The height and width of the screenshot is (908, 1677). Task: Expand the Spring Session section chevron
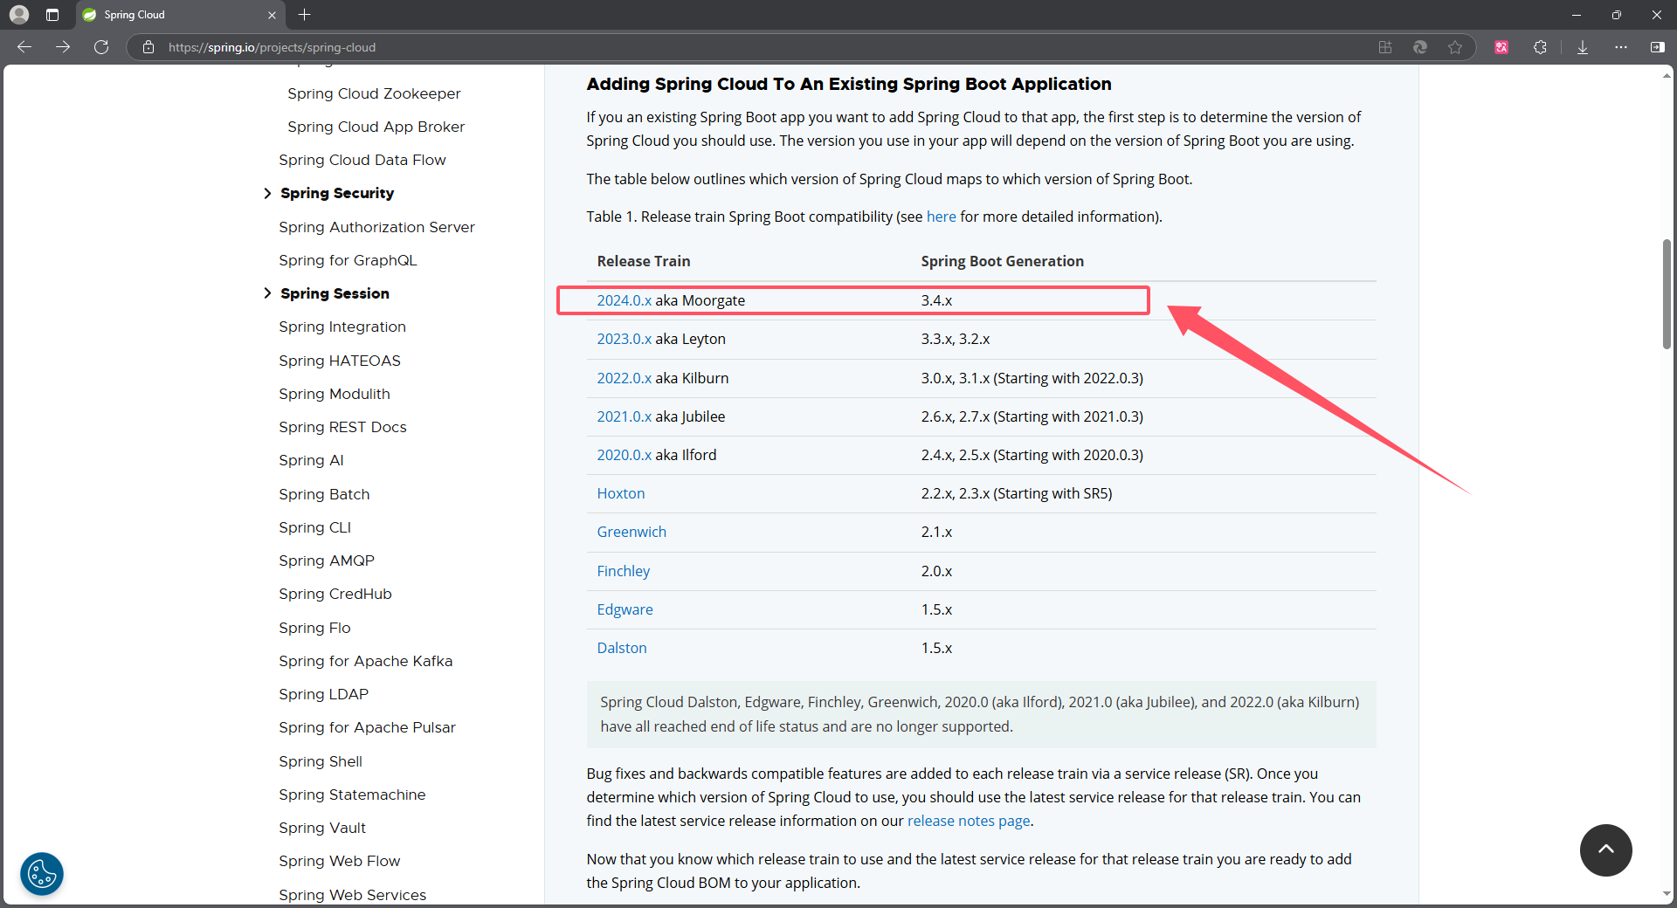tap(267, 293)
